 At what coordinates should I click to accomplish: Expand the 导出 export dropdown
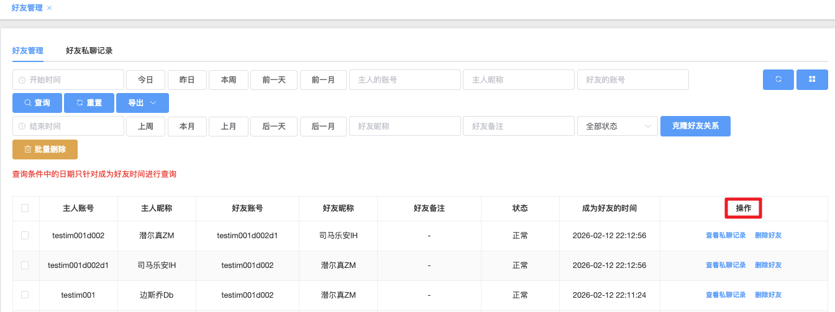(x=142, y=103)
